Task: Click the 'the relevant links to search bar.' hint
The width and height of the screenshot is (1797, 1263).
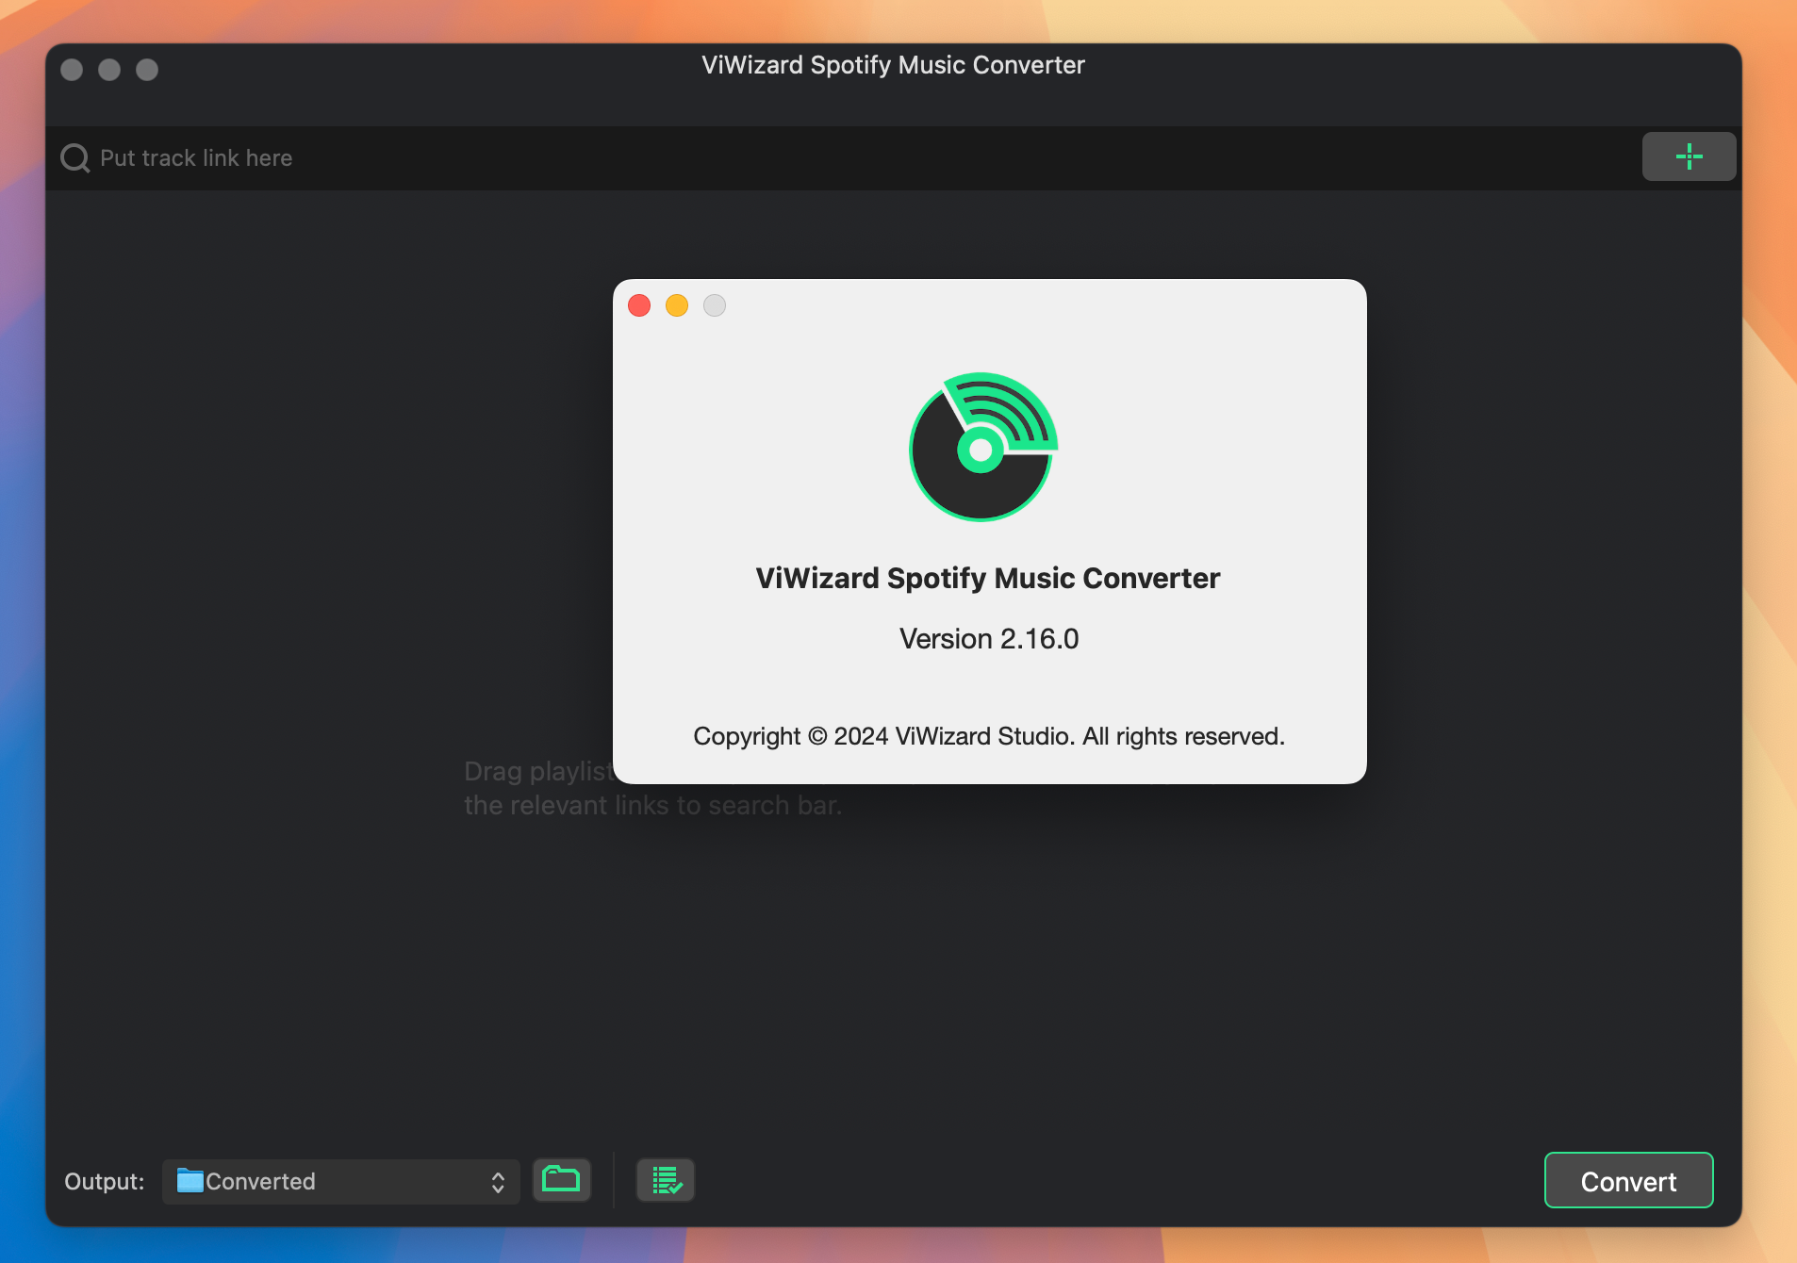Action: (652, 806)
